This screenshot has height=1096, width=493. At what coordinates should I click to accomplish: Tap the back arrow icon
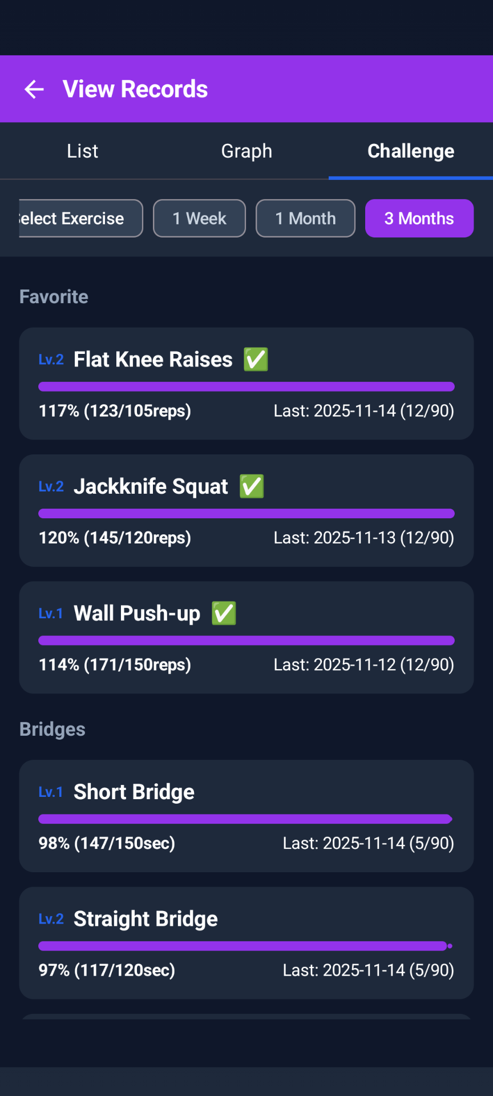tap(34, 89)
